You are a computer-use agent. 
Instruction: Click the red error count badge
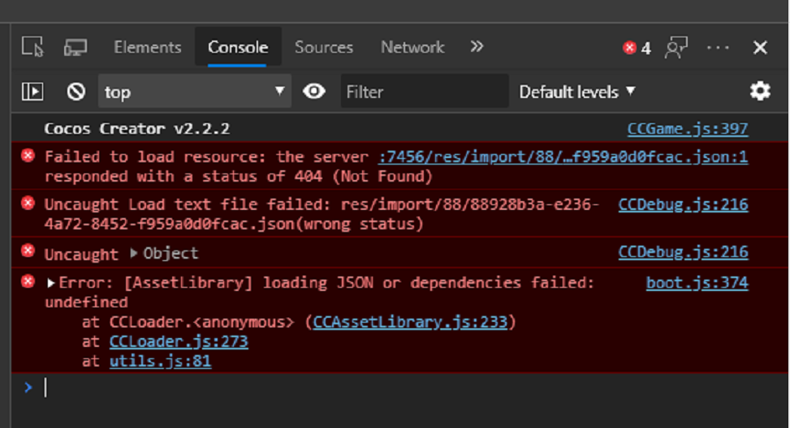[637, 49]
